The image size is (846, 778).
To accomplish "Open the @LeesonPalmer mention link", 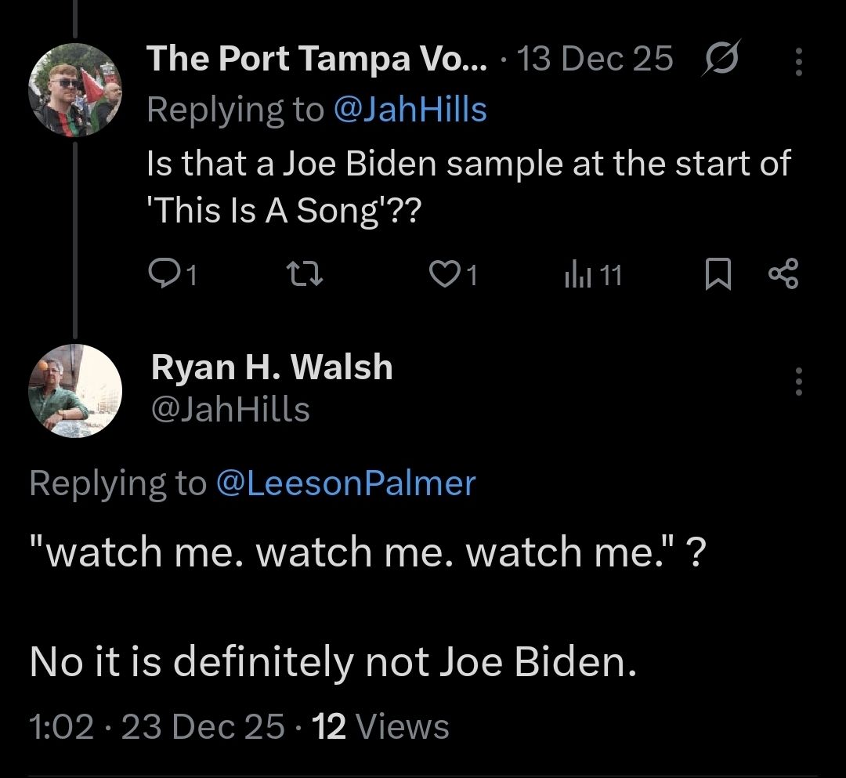I will pos(345,483).
